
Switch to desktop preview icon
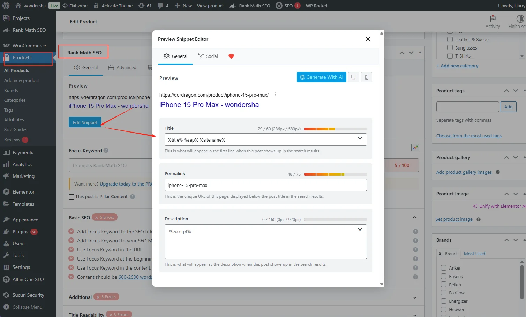[x=353, y=77]
